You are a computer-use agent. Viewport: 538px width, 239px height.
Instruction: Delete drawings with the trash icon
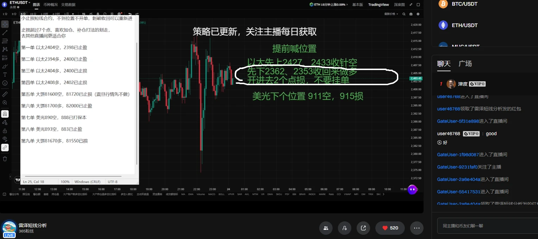5,159
